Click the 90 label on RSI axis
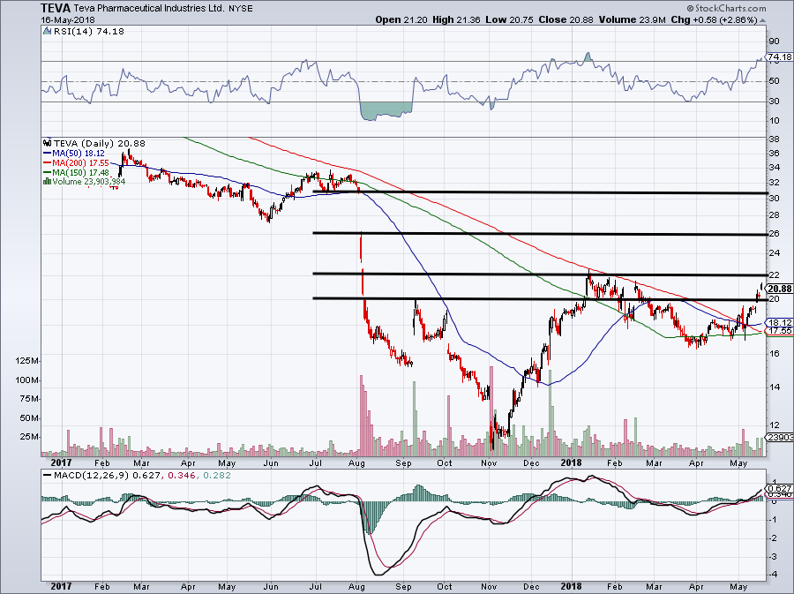 774,41
